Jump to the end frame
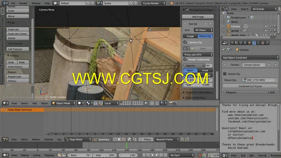Screen dimensions: 281x158 point(165,155)
